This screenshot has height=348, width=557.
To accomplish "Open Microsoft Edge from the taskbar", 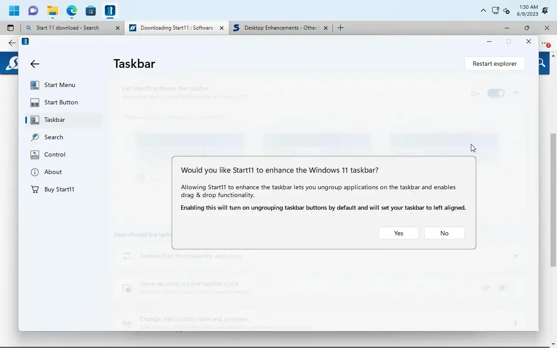I will pos(71,10).
